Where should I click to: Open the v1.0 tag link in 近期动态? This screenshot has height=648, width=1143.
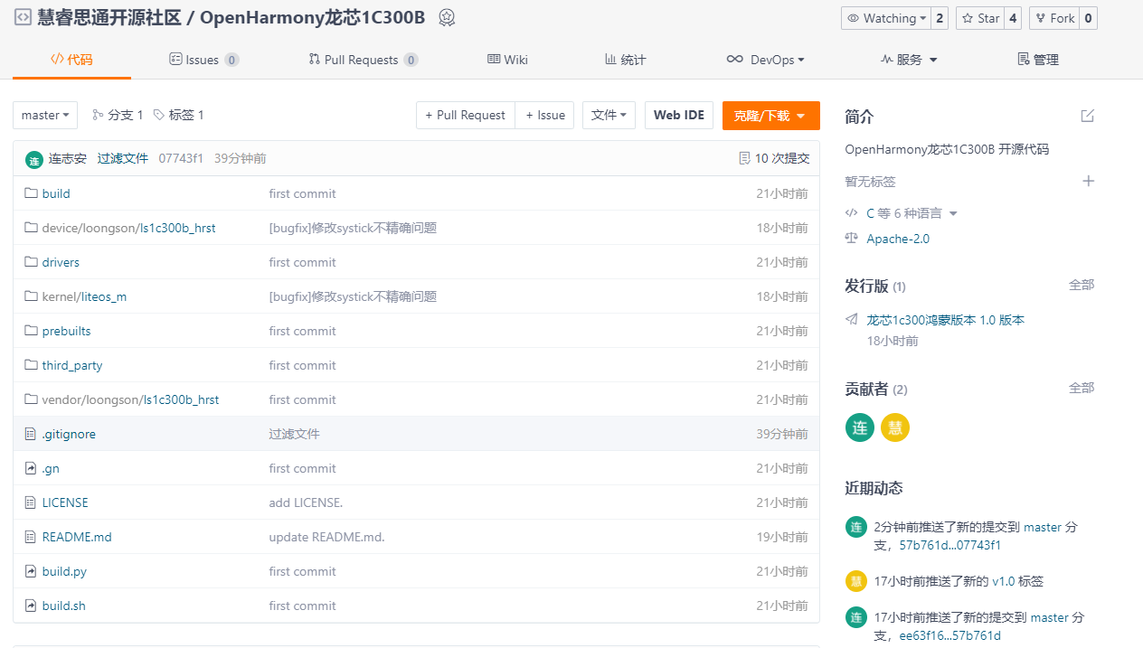click(x=1004, y=581)
